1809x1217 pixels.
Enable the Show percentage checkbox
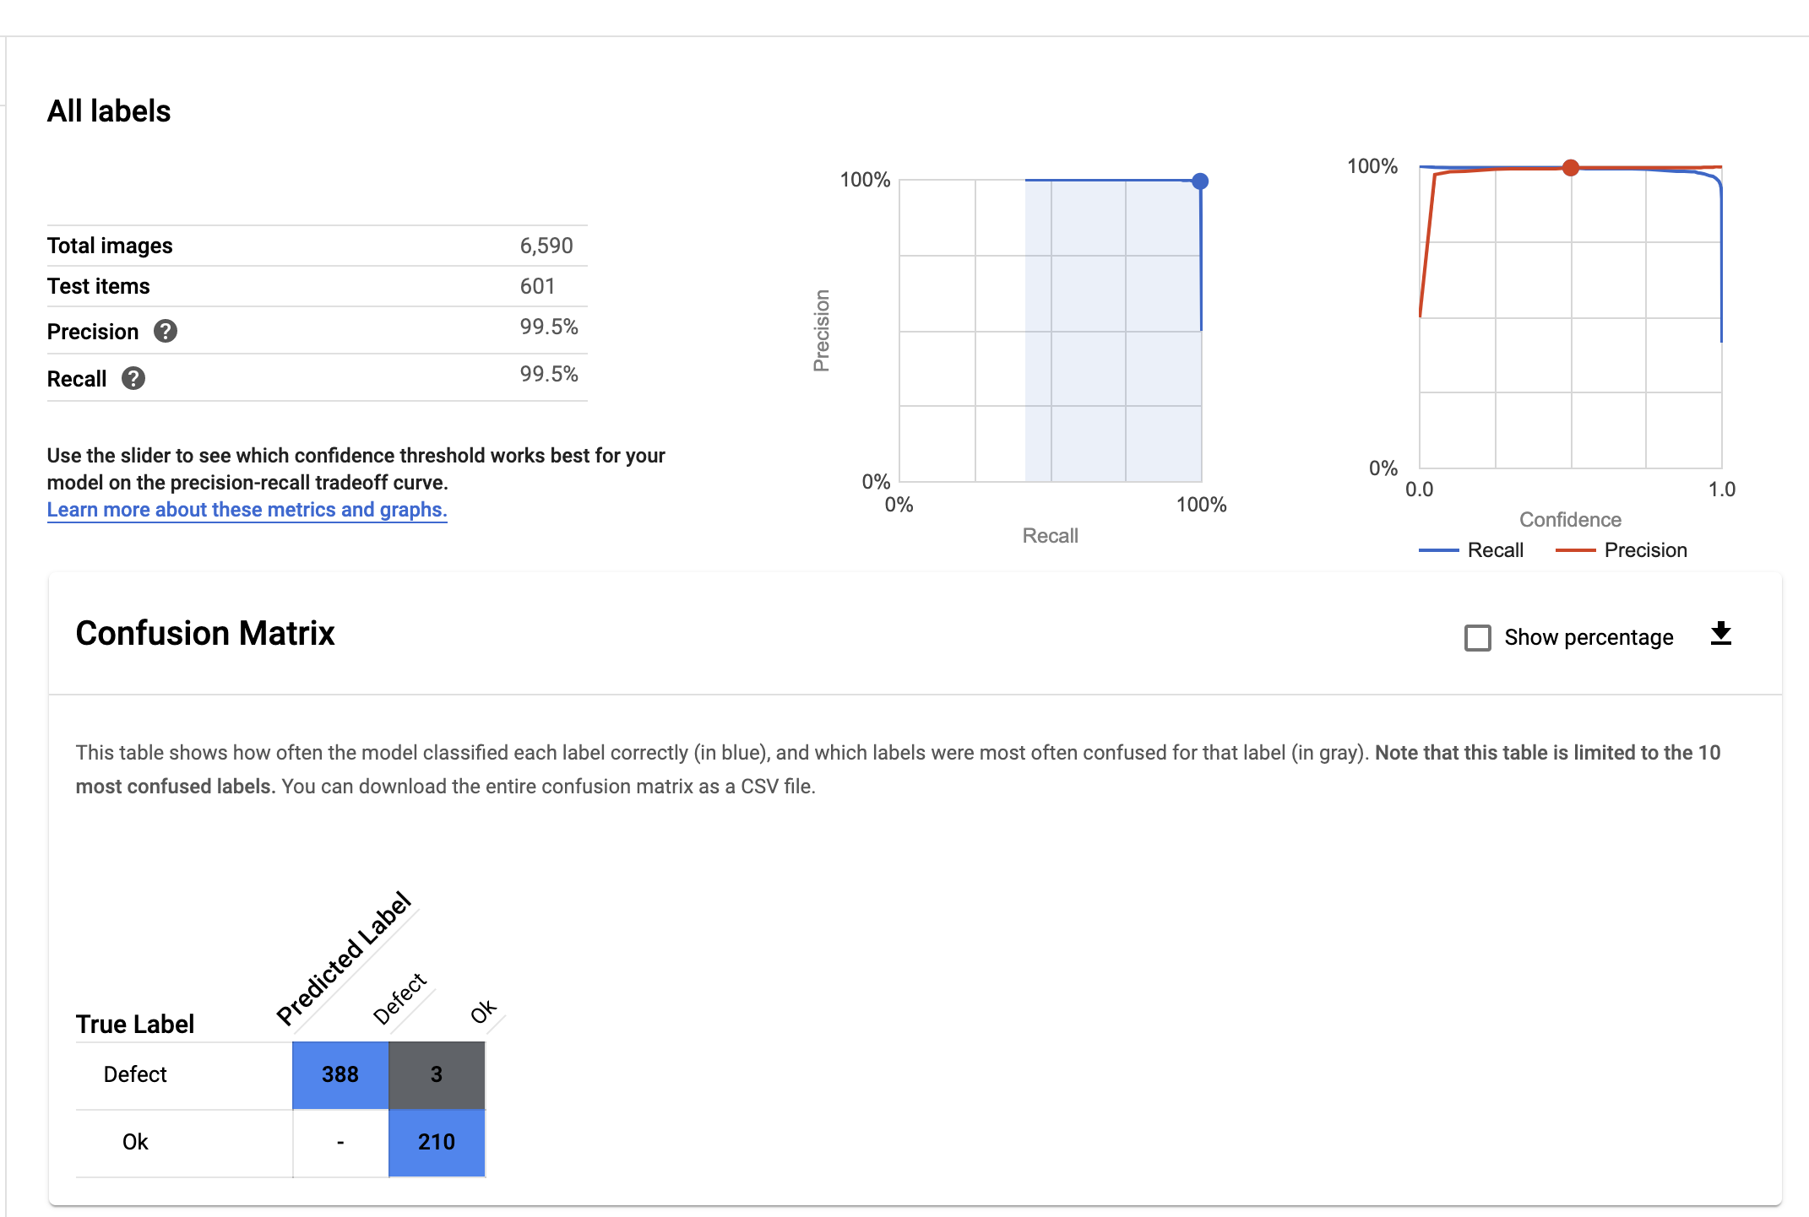pyautogui.click(x=1477, y=637)
